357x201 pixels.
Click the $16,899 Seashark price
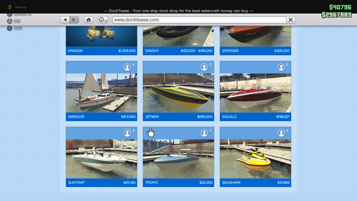coord(283,183)
